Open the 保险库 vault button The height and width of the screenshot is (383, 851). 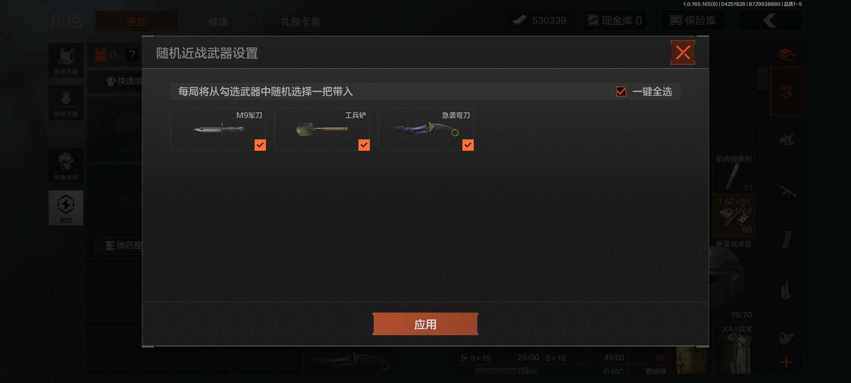pos(693,21)
